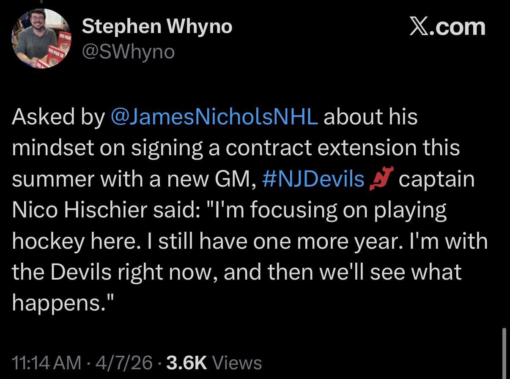Tap the @JamesNicholsNHL mention
This screenshot has width=510, height=379.
click(x=214, y=117)
